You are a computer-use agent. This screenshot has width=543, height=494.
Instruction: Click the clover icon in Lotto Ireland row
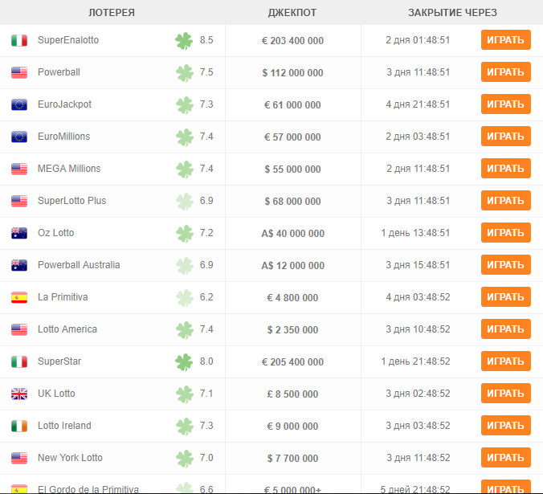point(184,427)
